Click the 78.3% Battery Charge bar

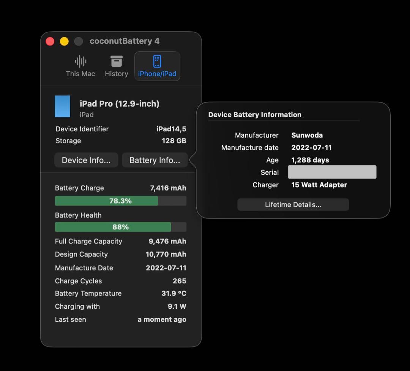pyautogui.click(x=120, y=201)
